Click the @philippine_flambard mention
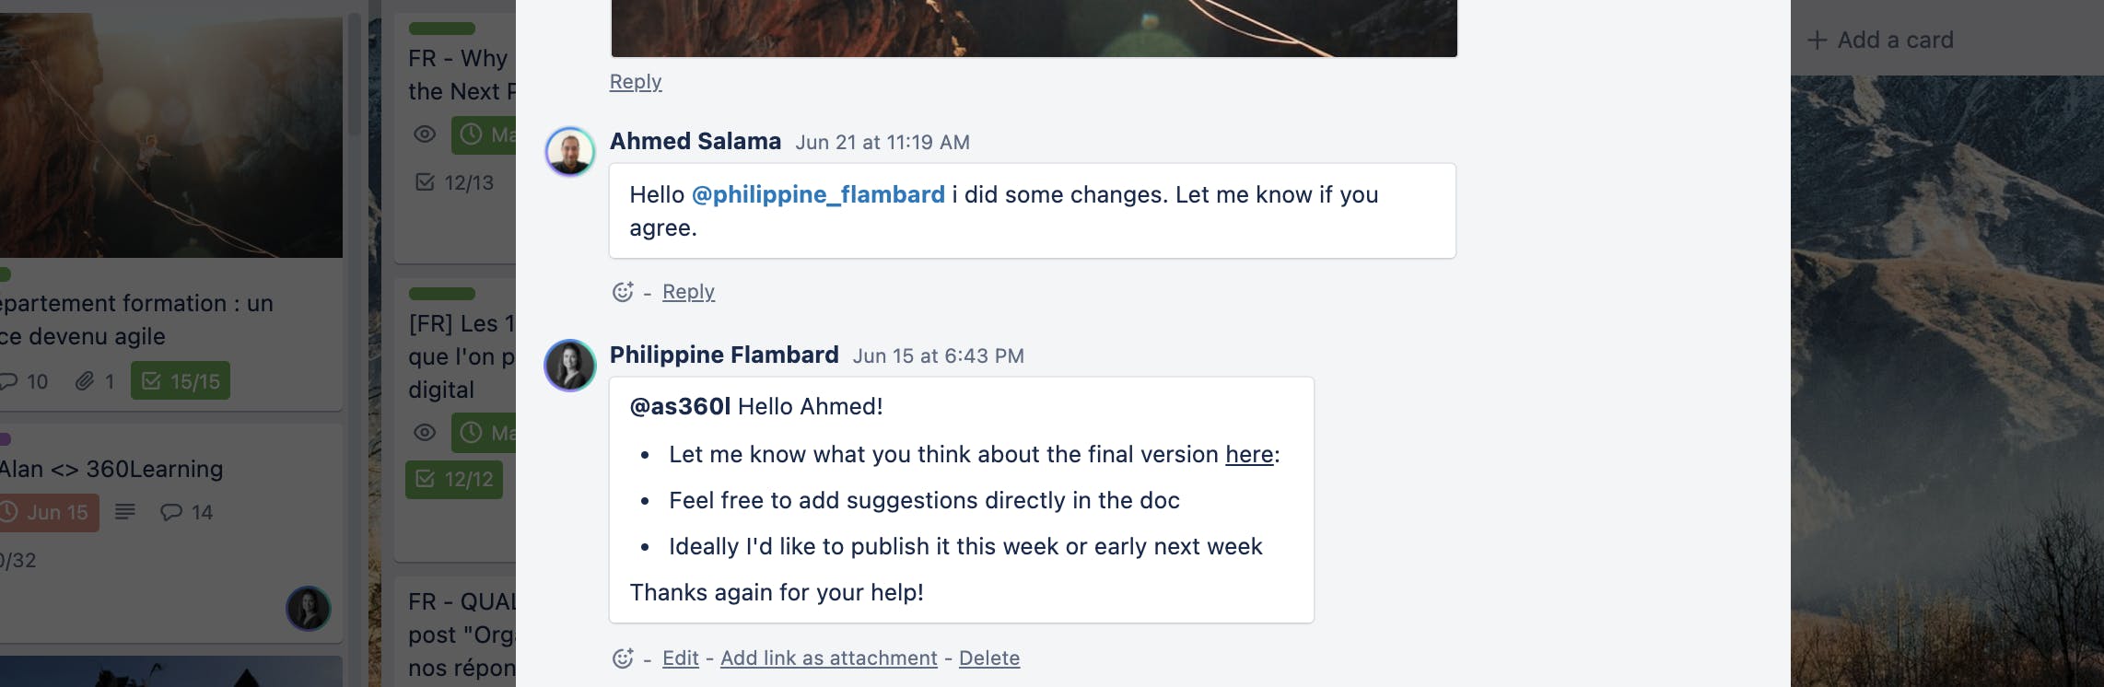This screenshot has width=2104, height=687. point(817,194)
